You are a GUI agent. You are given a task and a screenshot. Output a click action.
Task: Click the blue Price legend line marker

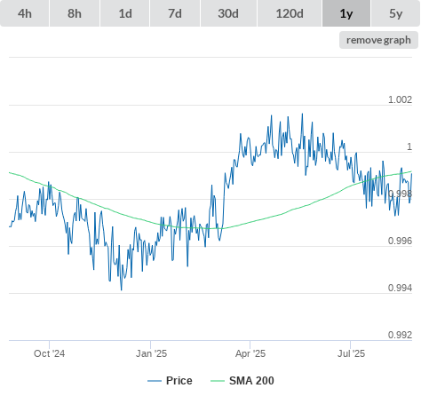tap(155, 381)
